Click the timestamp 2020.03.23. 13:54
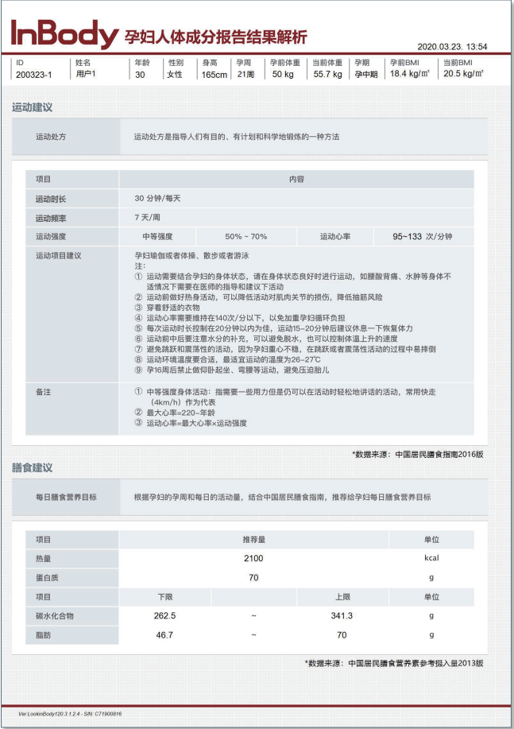514x729 pixels. tap(452, 46)
